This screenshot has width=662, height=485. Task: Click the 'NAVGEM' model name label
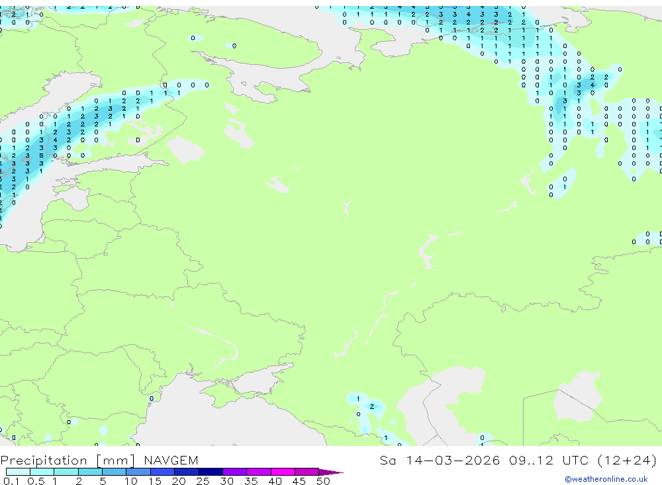click(171, 461)
